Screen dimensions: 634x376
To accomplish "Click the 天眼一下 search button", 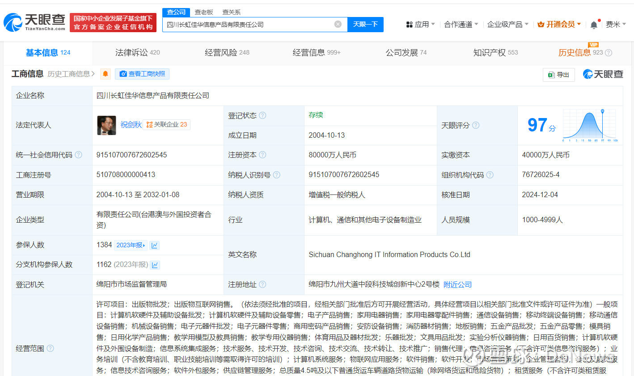I will (x=365, y=24).
